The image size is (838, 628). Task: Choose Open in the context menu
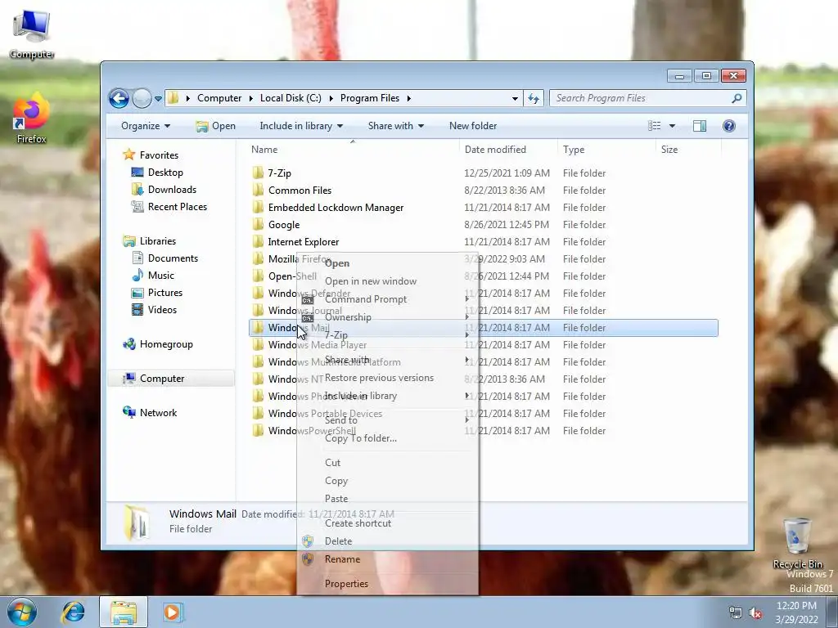[x=336, y=263]
